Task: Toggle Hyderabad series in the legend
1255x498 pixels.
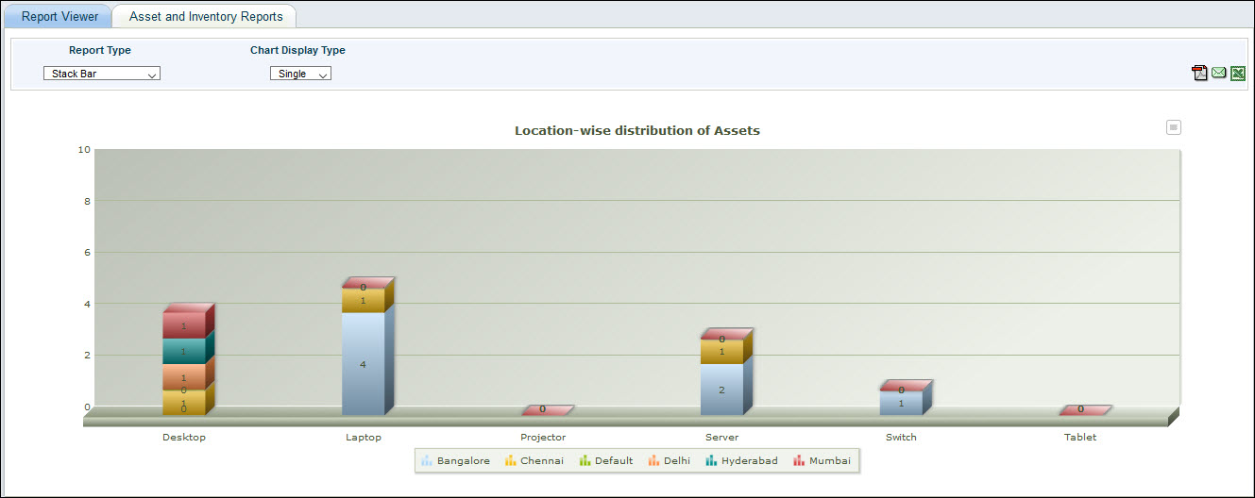Action: pyautogui.click(x=741, y=461)
